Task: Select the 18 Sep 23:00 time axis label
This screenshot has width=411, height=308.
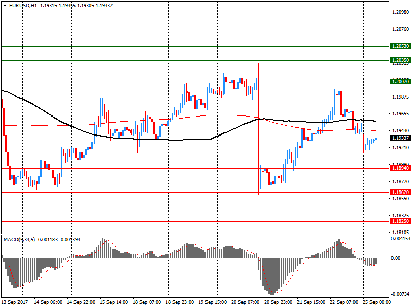Action: [x=179, y=302]
